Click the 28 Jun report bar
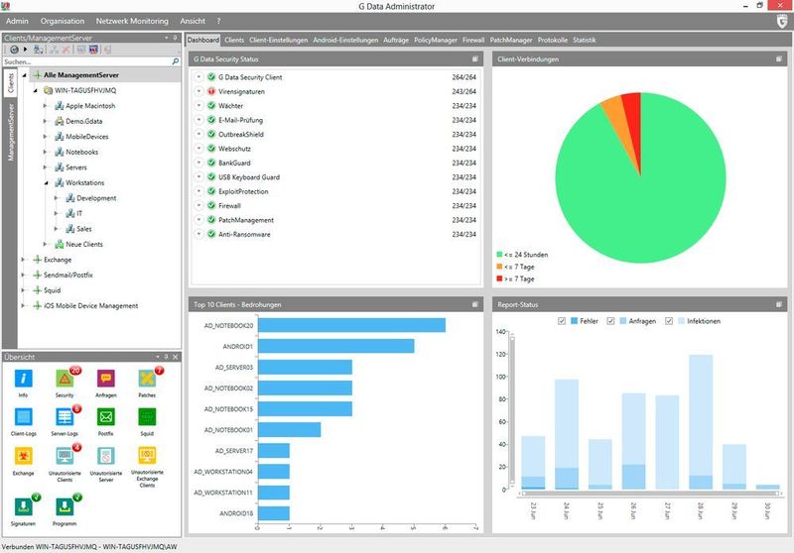The width and height of the screenshot is (794, 553). tap(701, 422)
